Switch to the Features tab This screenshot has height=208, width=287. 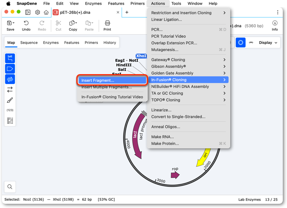pos(72,42)
